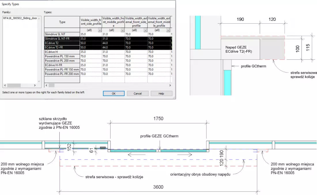317x195 pixels.
Task: Click the 'strefa serwisowa - sprawdź kolizje' note
Action: coord(114,177)
